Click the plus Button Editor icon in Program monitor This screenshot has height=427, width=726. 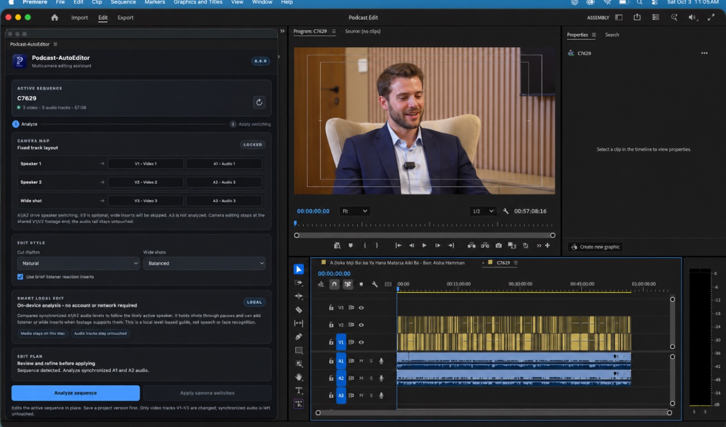(x=547, y=245)
